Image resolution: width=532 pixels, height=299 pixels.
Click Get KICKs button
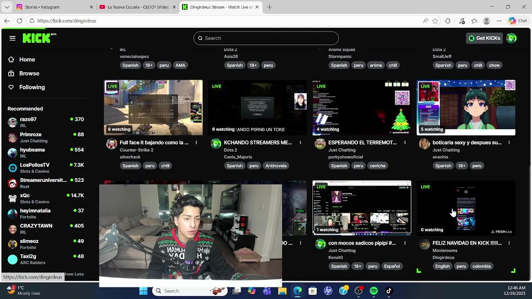(x=484, y=38)
